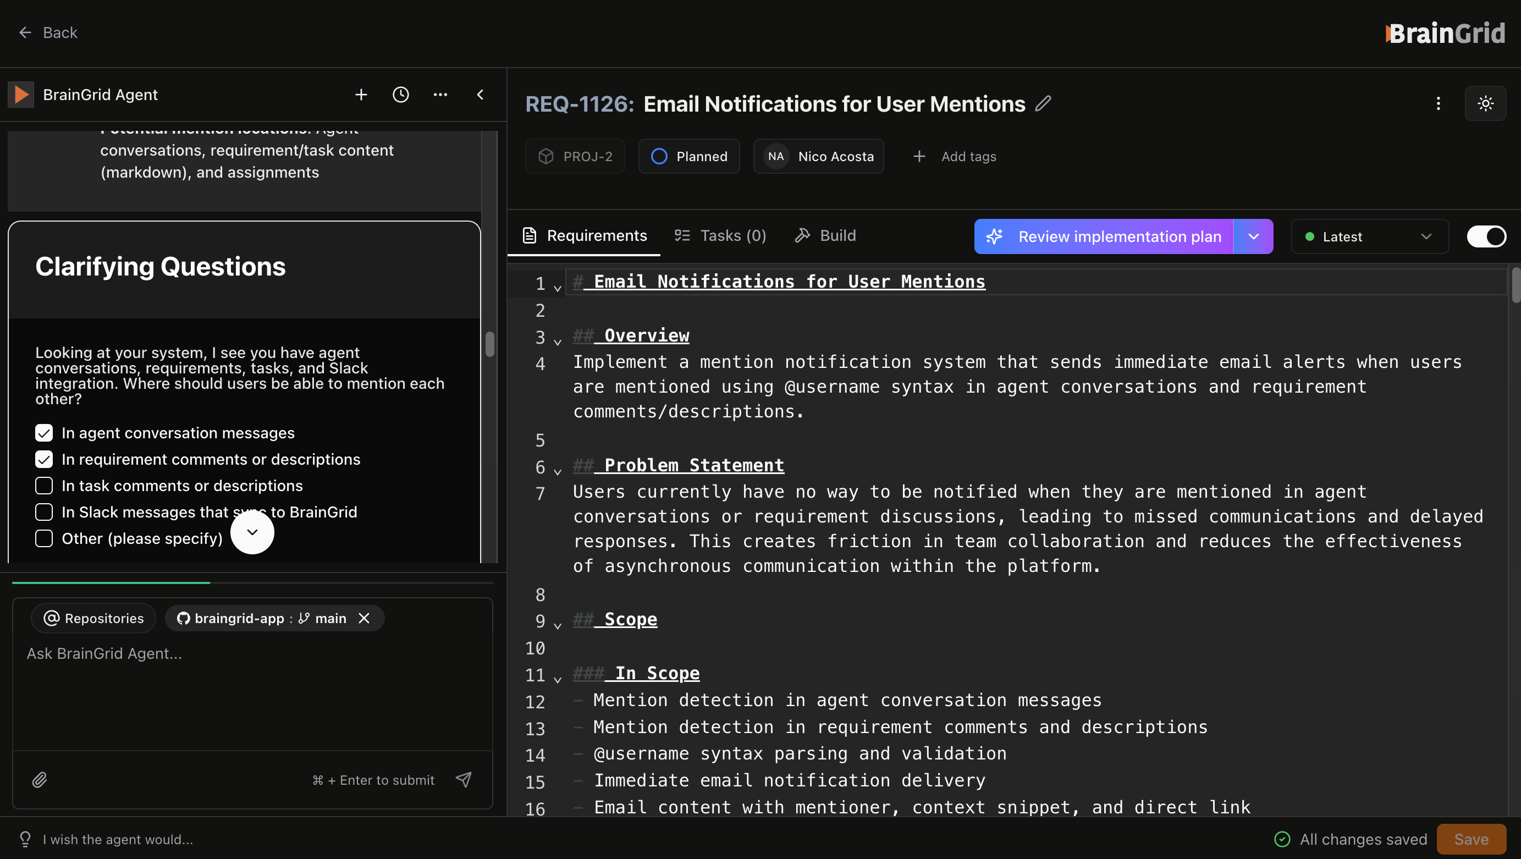Start a new agent conversation with plus icon
Image resolution: width=1521 pixels, height=859 pixels.
pos(361,95)
